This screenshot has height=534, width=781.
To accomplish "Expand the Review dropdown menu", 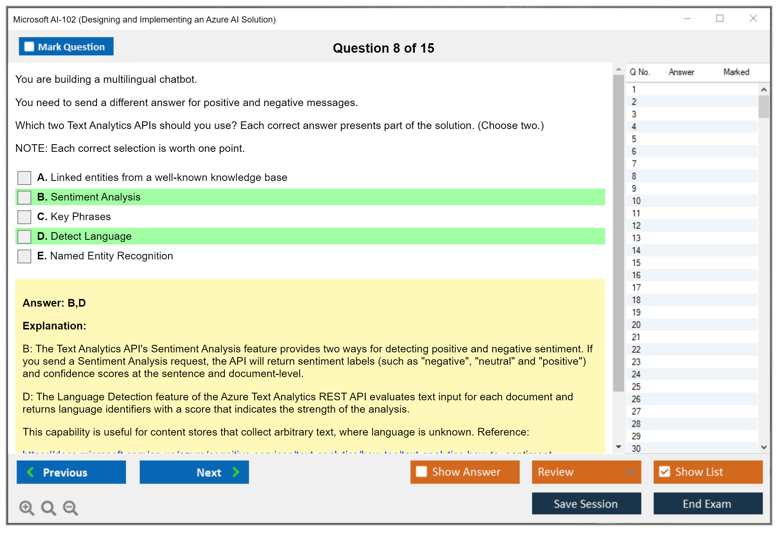I will (630, 472).
